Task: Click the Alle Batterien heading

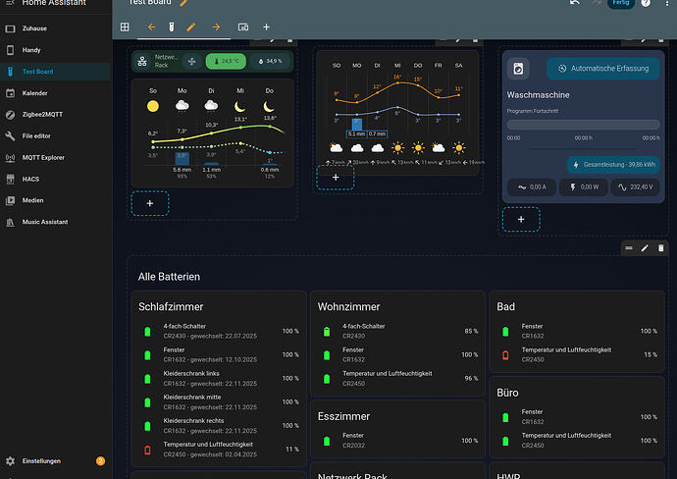Action: click(169, 277)
